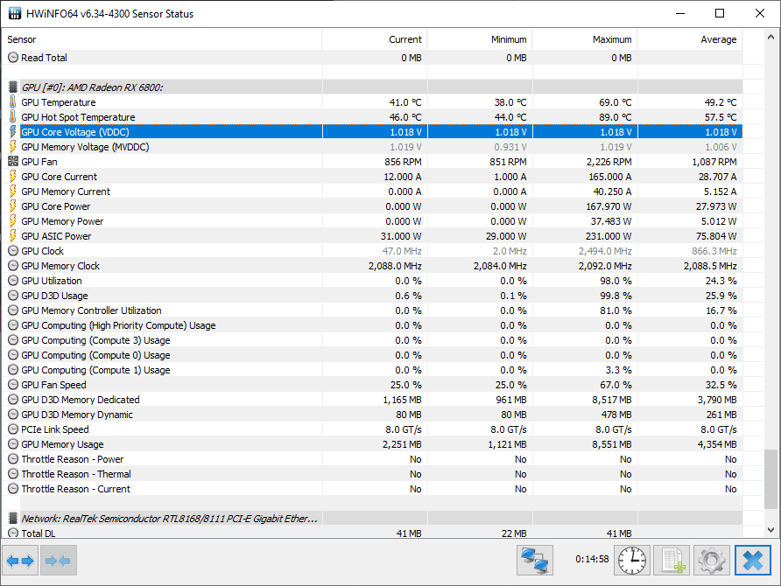This screenshot has height=586, width=781.
Task: Click the 2,226 RPM maximum fan value
Action: pyautogui.click(x=609, y=162)
